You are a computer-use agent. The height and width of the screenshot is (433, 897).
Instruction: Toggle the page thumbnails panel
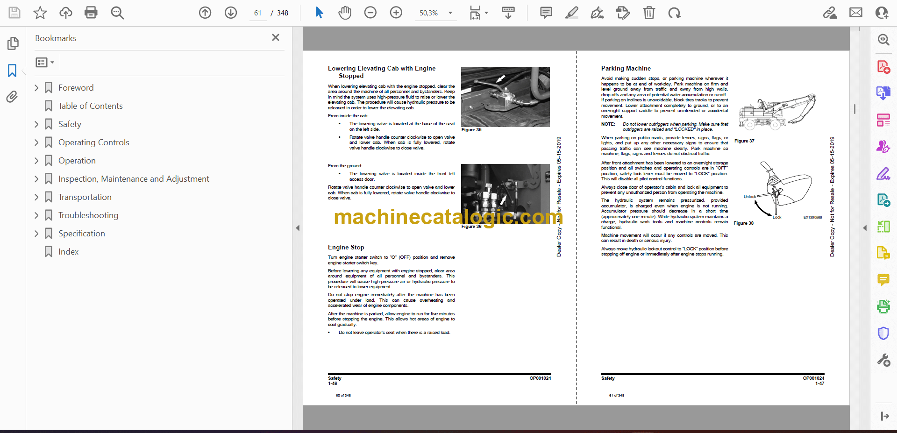click(x=13, y=43)
